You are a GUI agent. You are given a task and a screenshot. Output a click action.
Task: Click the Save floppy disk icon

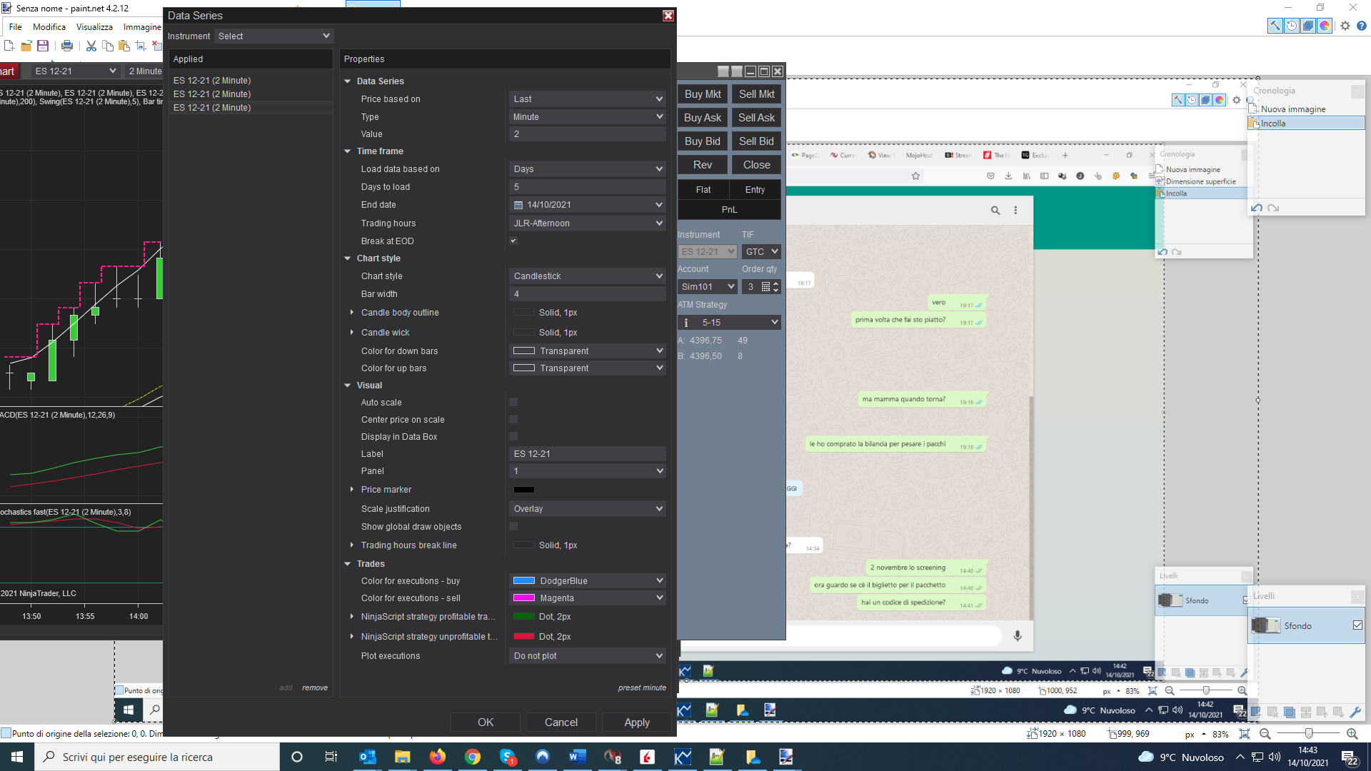[43, 46]
